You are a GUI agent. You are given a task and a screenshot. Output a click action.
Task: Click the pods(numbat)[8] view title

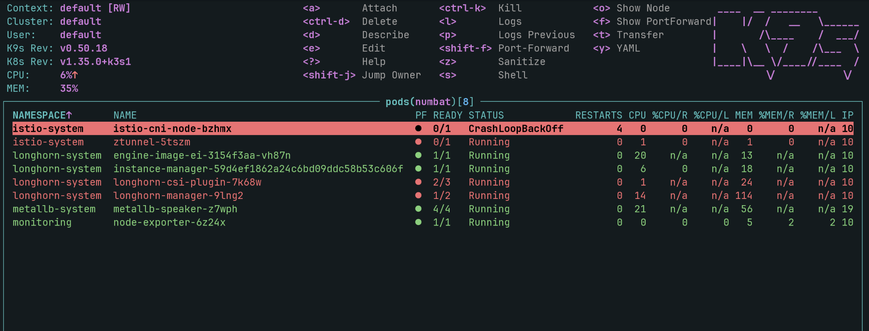tap(430, 102)
